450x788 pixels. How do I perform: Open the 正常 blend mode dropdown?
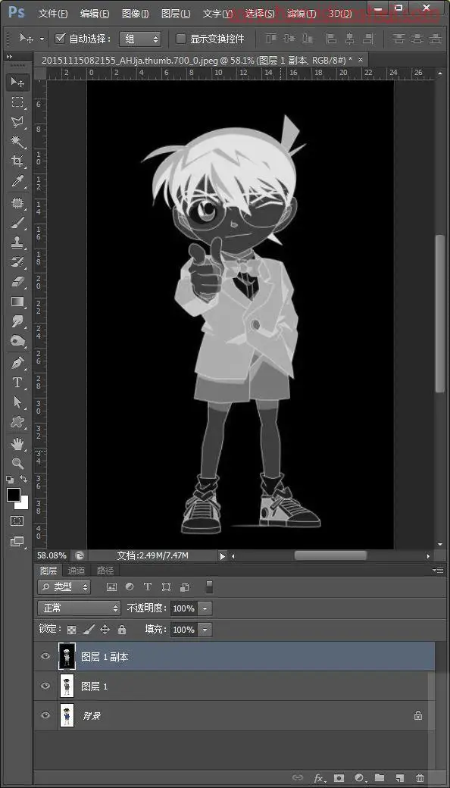point(80,608)
